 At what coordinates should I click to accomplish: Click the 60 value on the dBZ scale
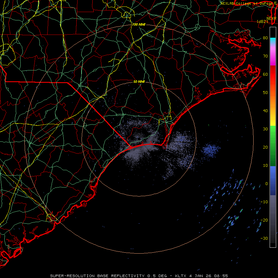coord(265,74)
